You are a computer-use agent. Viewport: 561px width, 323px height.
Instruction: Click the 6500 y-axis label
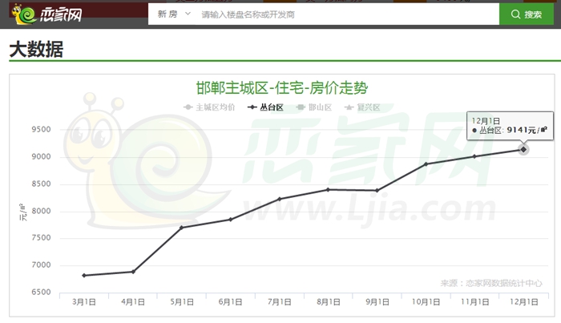[41, 293]
